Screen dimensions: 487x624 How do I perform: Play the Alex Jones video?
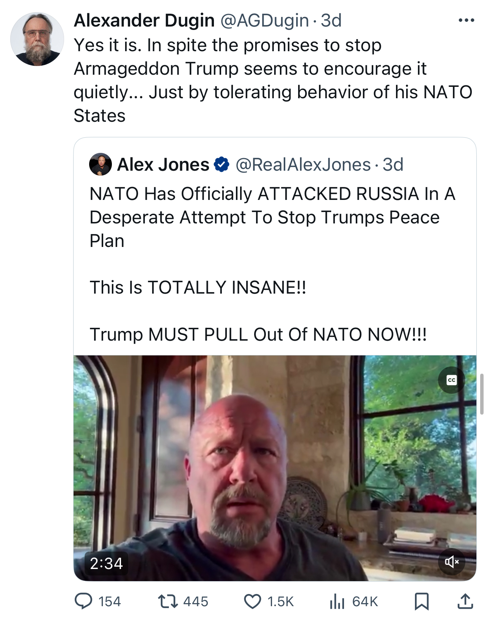point(275,468)
